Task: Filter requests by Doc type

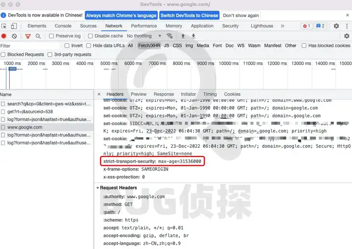Action: point(229,46)
